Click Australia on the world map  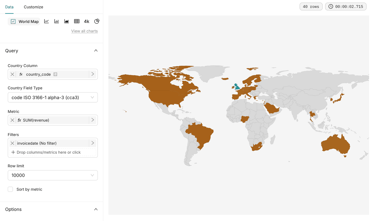335,144
